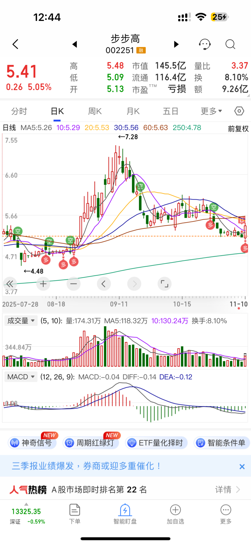Tap the current price 5.41
The height and width of the screenshot is (545, 251).
coord(22,71)
